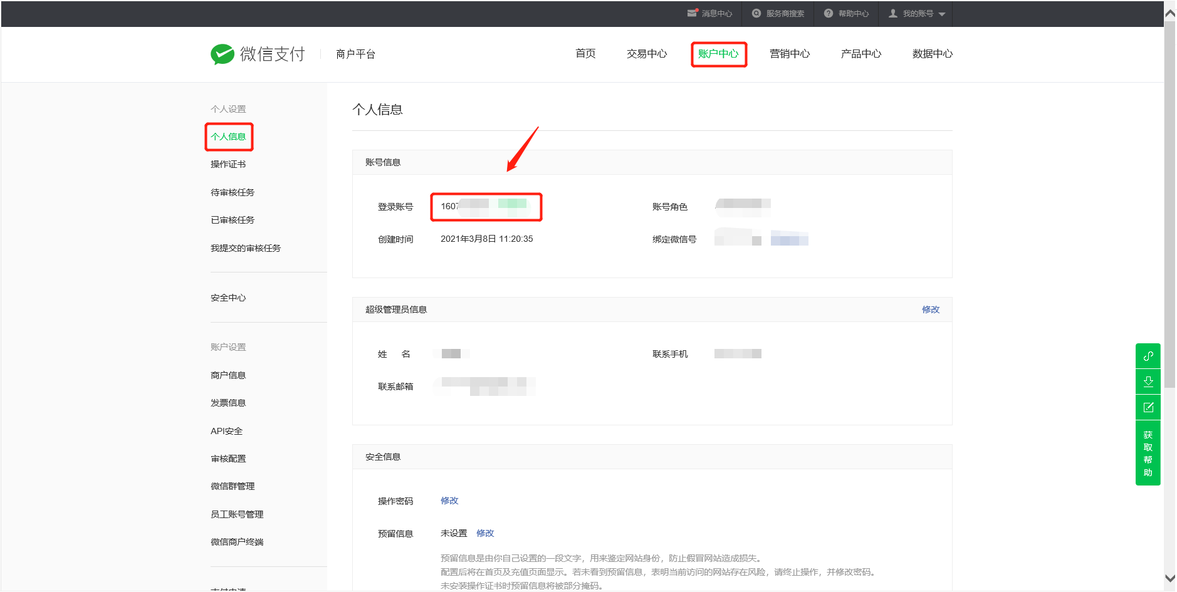Open the message center envelope icon
The height and width of the screenshot is (592, 1177).
coord(692,13)
